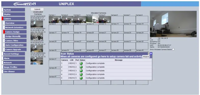
Task: Tick Show Allocated Camera Details checkbox
Action: click(173, 49)
